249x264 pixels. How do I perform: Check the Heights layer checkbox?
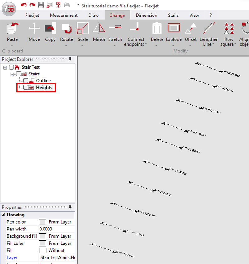pyautogui.click(x=26, y=88)
